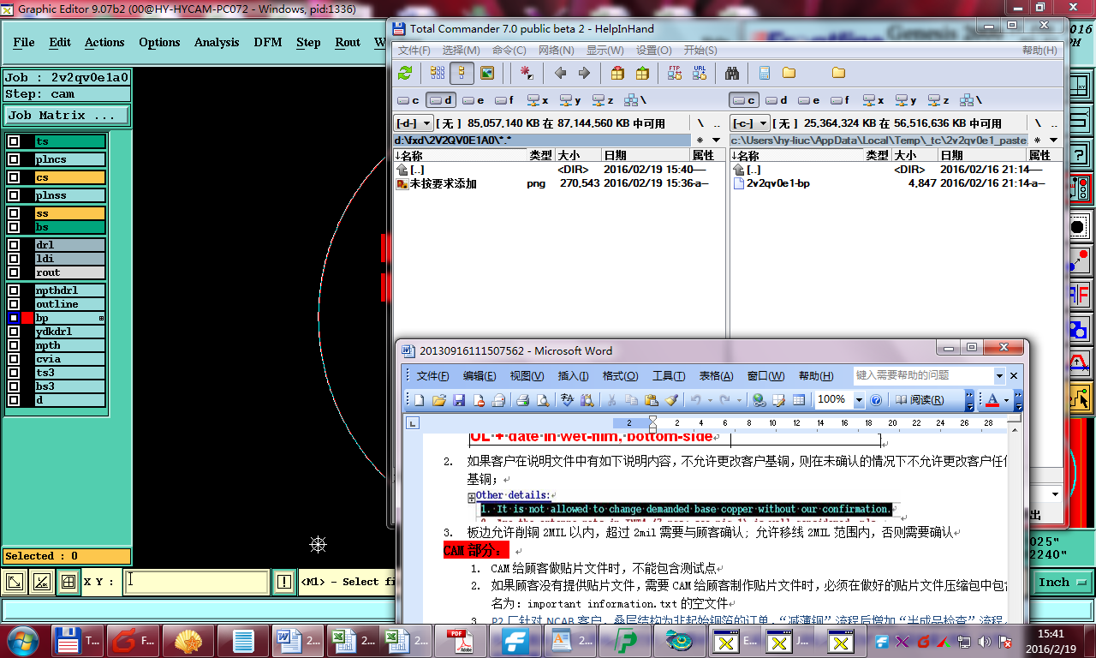The width and height of the screenshot is (1096, 658).
Task: Refresh the Total Commander panel with green arrows
Action: tap(405, 73)
